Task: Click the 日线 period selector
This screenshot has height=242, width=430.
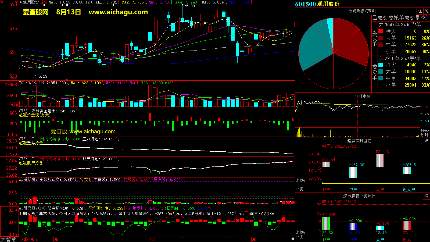Action: coord(43,2)
